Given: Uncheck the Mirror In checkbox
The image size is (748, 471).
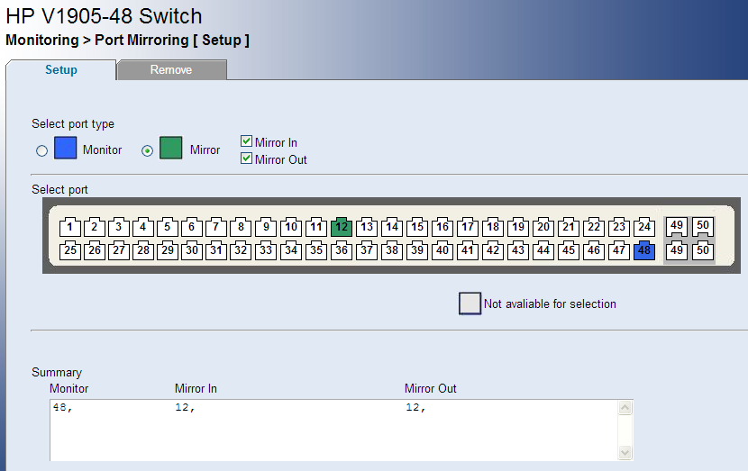Looking at the screenshot, I should 246,141.
